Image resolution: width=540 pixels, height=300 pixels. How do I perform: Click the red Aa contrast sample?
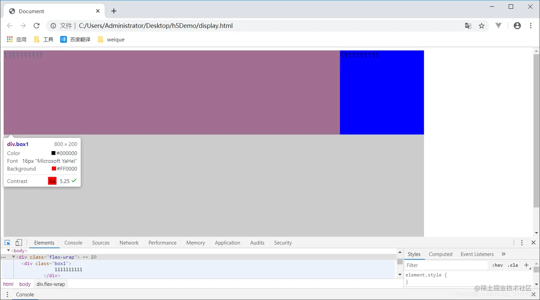click(52, 181)
